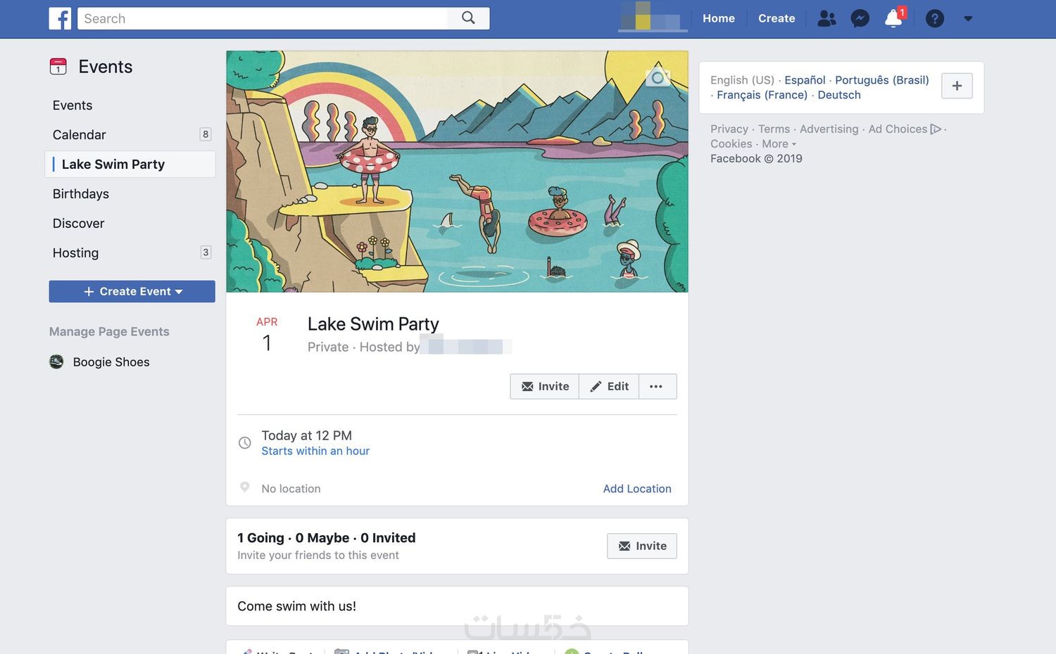The width and height of the screenshot is (1056, 654).
Task: Open Friend Requests icon
Action: pyautogui.click(x=826, y=18)
